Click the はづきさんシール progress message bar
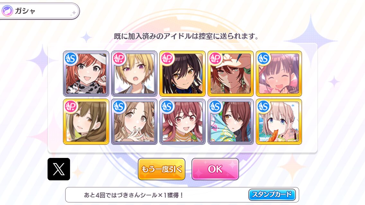 point(182,195)
